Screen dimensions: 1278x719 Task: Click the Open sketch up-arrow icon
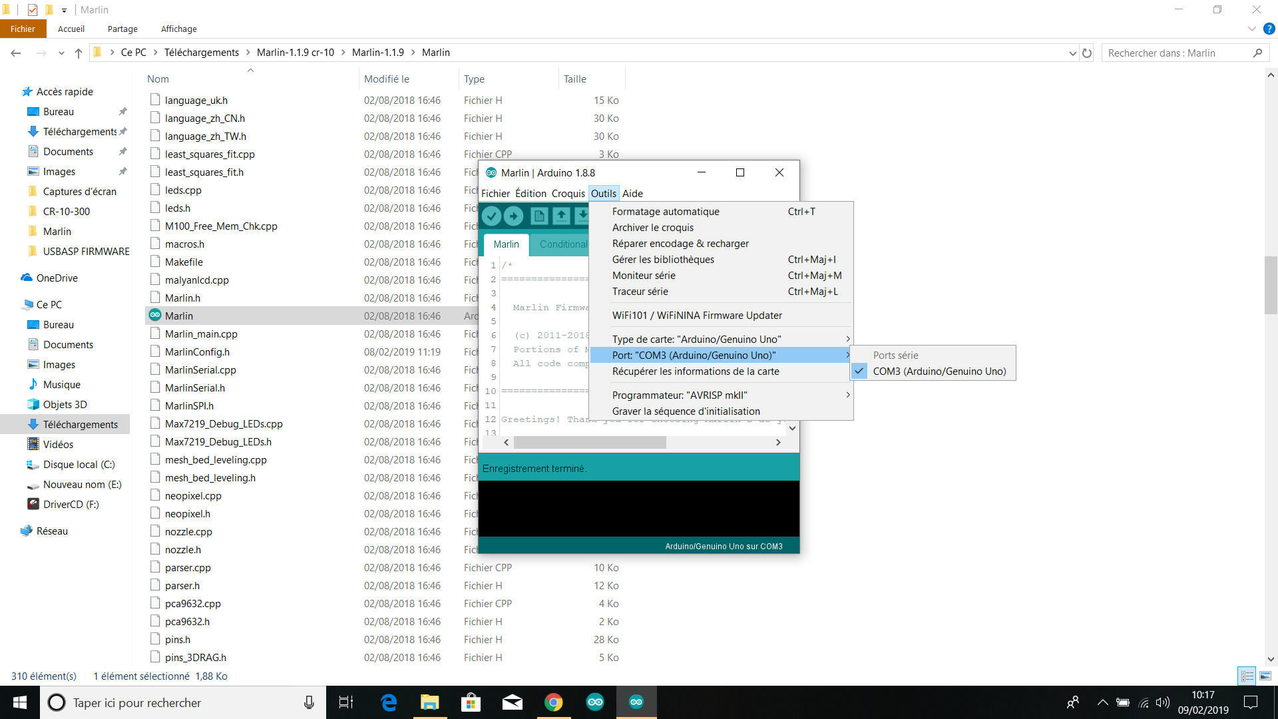tap(561, 216)
